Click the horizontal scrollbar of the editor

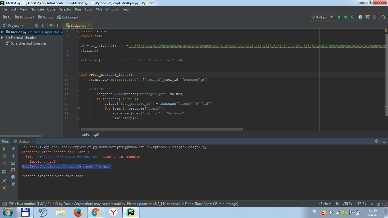pyautogui.click(x=162, y=129)
